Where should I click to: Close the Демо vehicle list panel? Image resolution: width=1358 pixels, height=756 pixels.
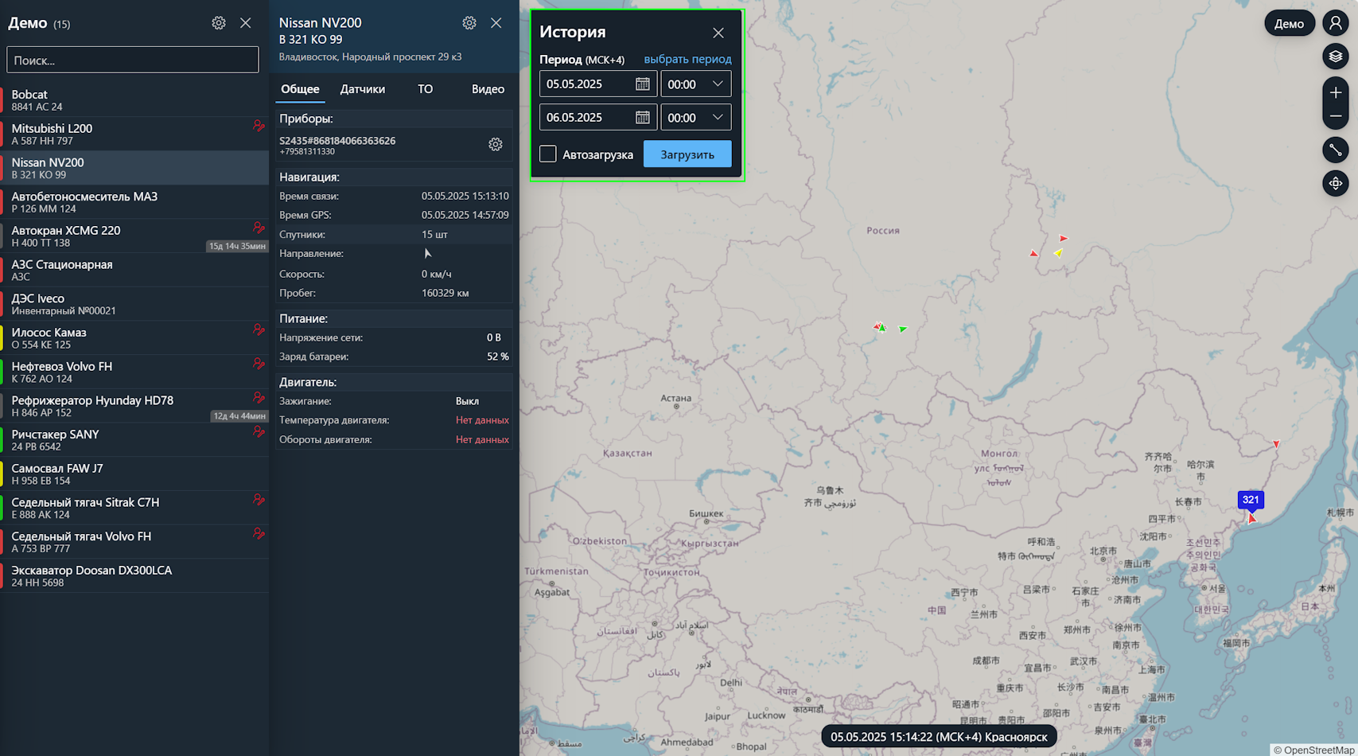pos(246,23)
